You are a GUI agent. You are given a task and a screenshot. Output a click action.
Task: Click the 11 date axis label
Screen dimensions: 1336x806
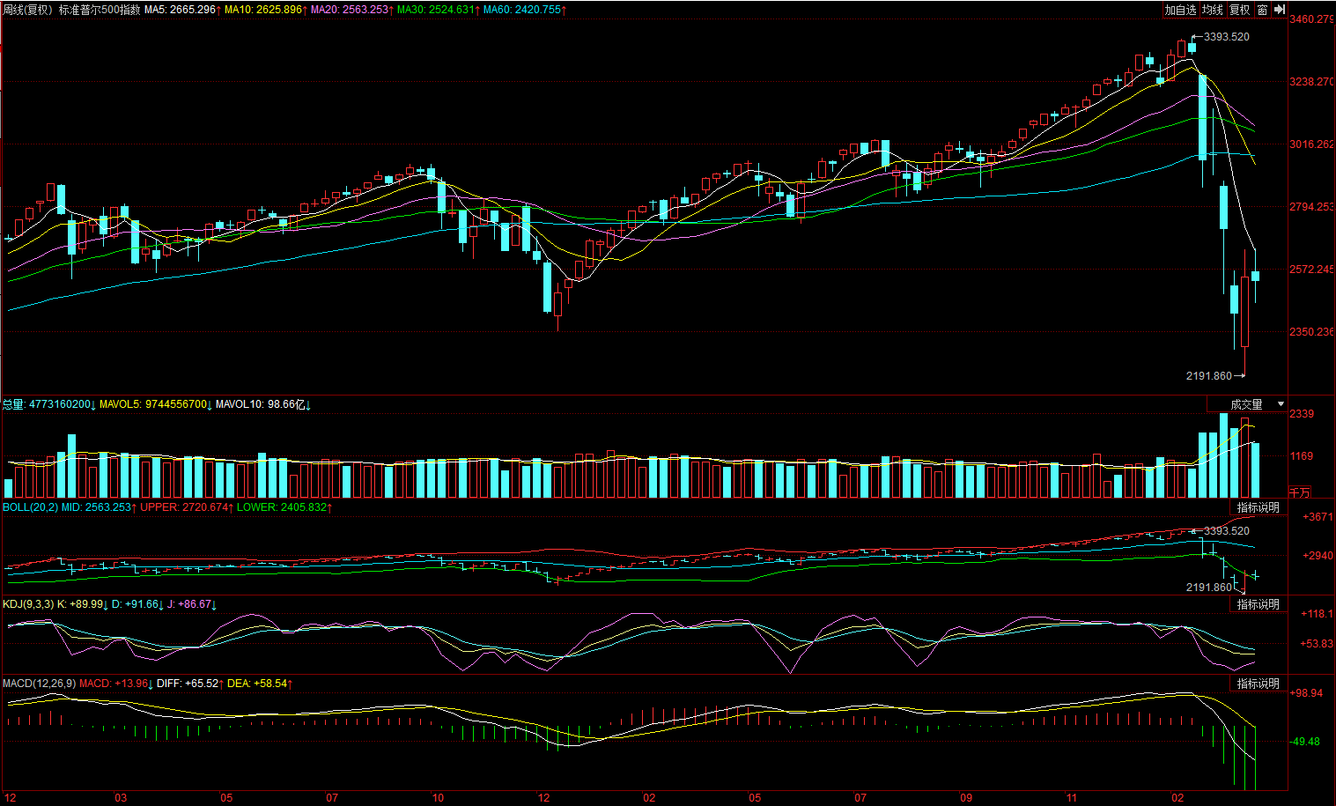1072,798
